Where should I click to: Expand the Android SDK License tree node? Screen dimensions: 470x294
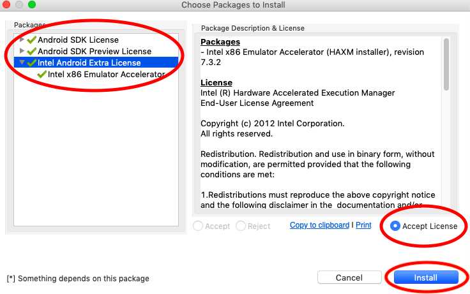pos(22,40)
